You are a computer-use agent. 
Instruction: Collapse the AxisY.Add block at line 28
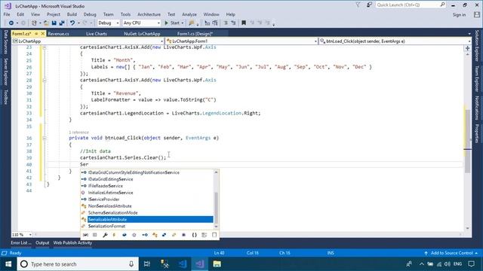click(45, 81)
